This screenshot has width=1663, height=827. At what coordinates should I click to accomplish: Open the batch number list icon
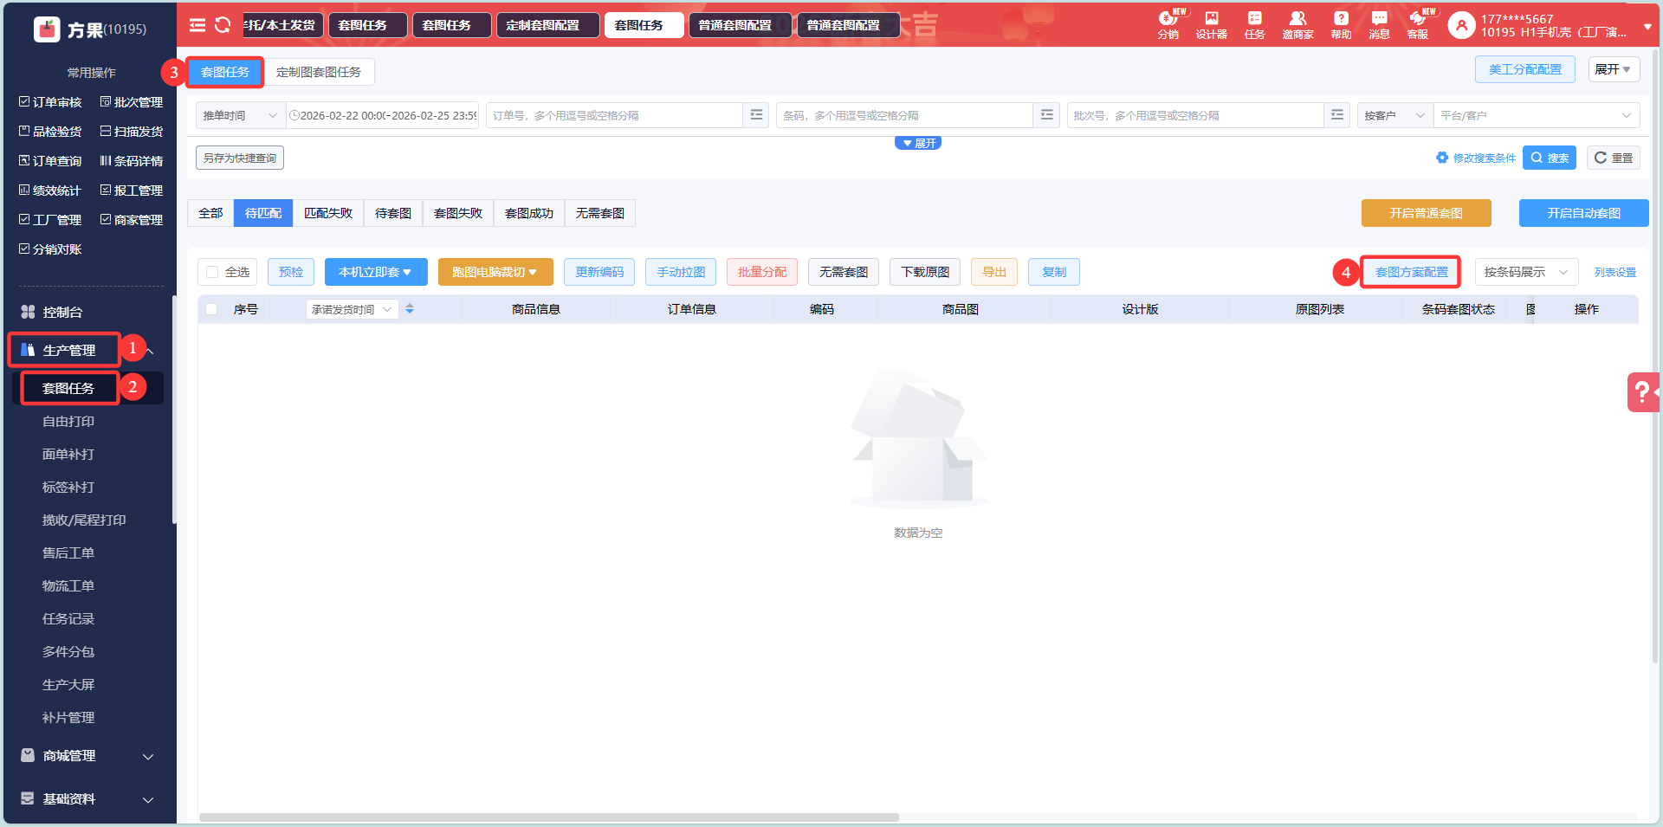click(x=1337, y=115)
